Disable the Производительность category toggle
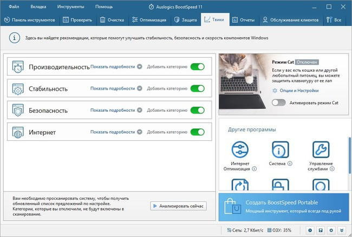This screenshot has width=352, height=237. [197, 67]
